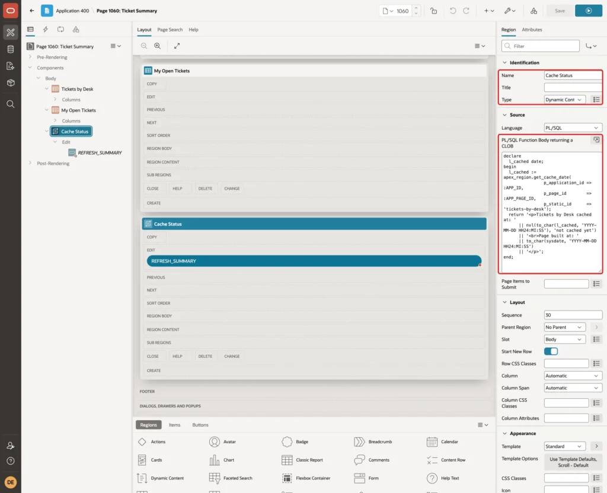Choose the Calendar region type
The image size is (607, 493).
[x=442, y=441]
